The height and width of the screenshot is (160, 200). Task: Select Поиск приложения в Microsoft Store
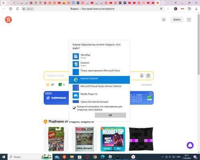[x=99, y=72]
